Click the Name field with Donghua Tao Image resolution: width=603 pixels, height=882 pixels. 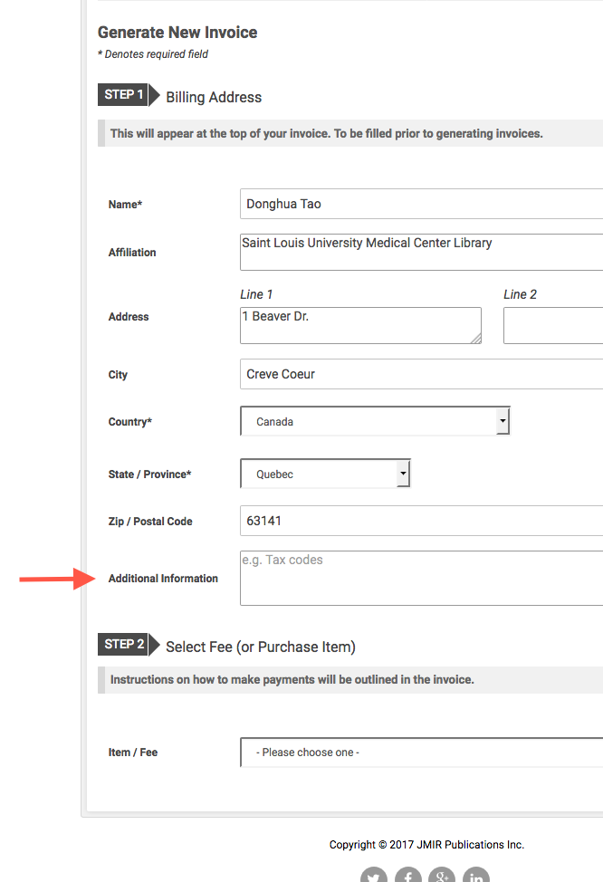point(421,205)
